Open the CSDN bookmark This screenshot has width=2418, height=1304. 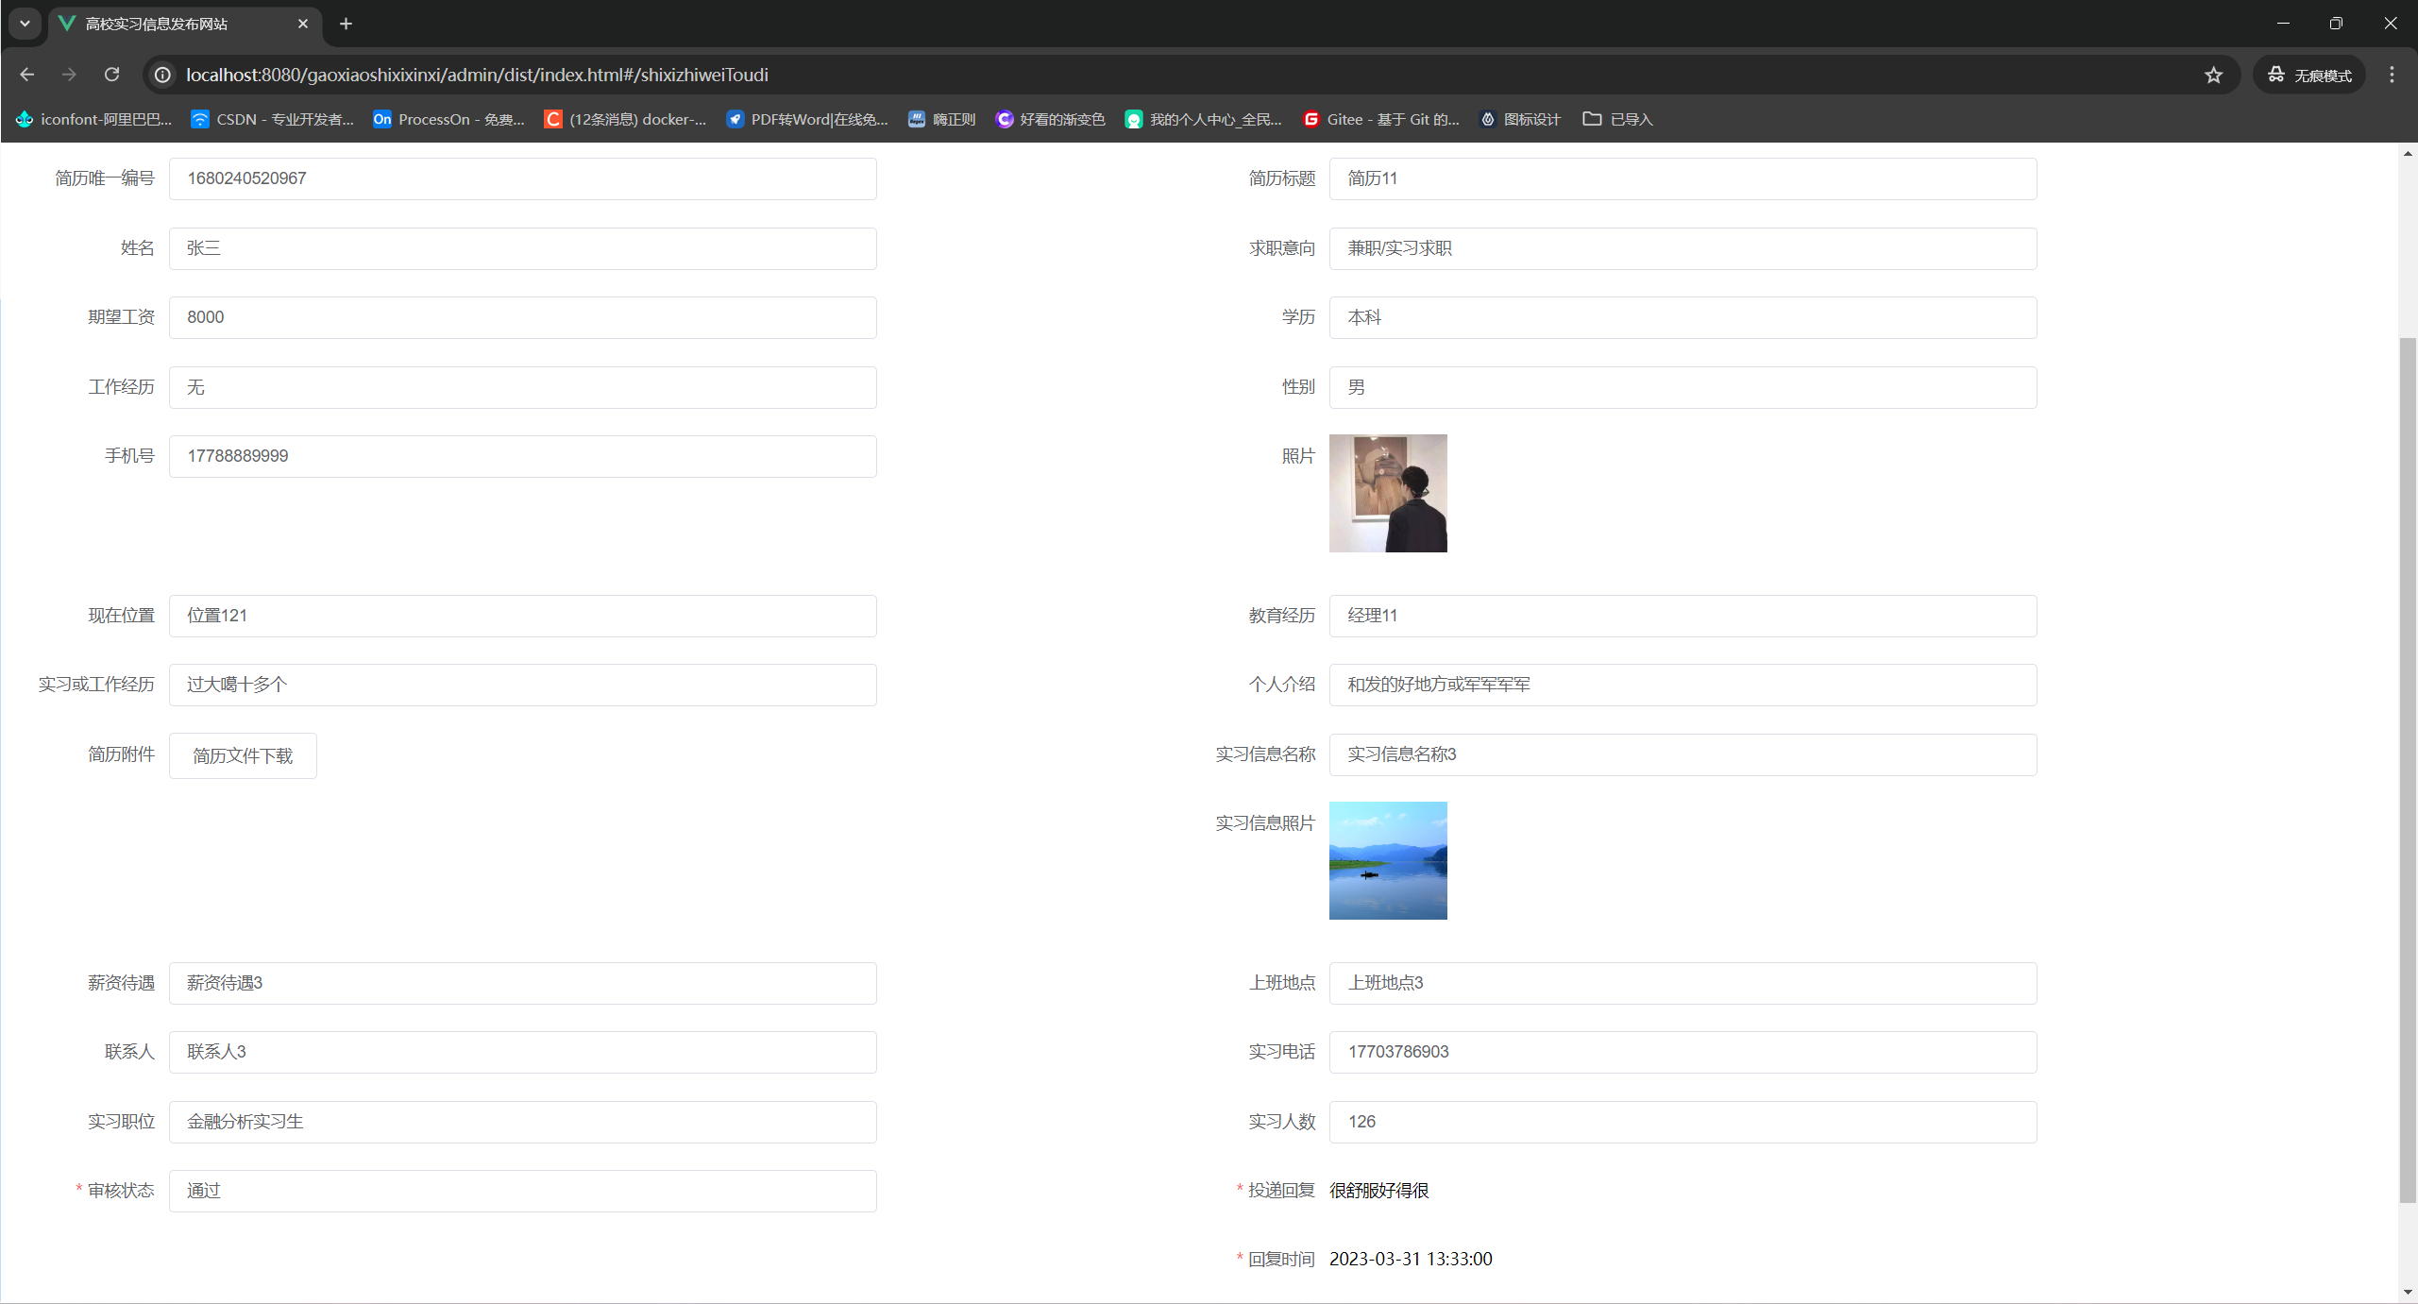coord(272,119)
